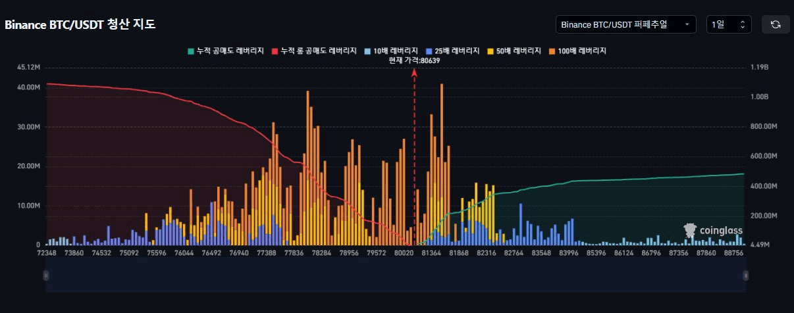Screen dimensions: 794x313
Task: Click the 83996 price axis label
Action: pyautogui.click(x=568, y=253)
